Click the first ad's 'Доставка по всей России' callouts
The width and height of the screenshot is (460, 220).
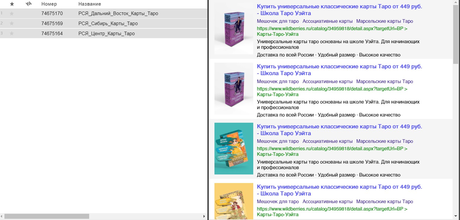pyautogui.click(x=328, y=55)
